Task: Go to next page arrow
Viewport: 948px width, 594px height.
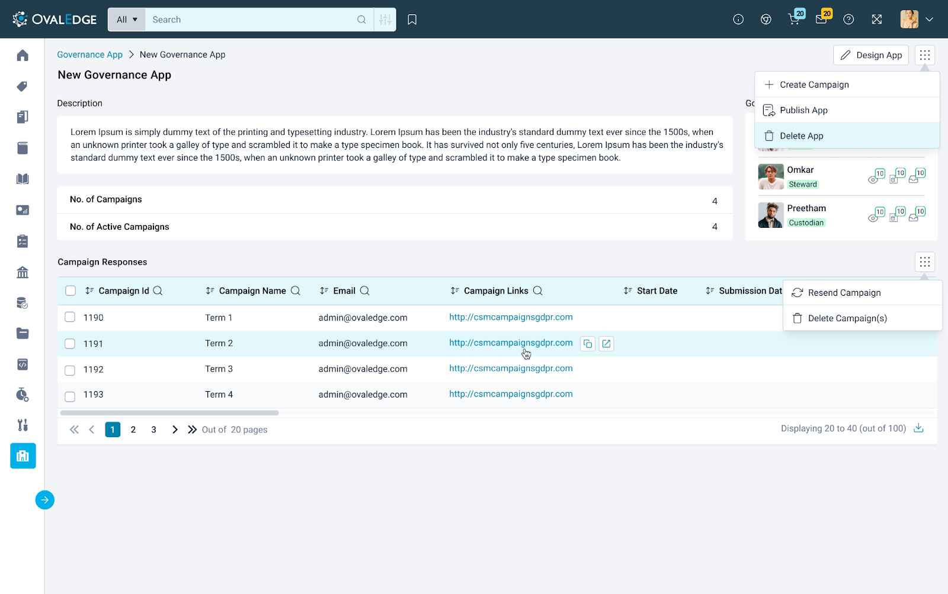Action: coord(175,430)
